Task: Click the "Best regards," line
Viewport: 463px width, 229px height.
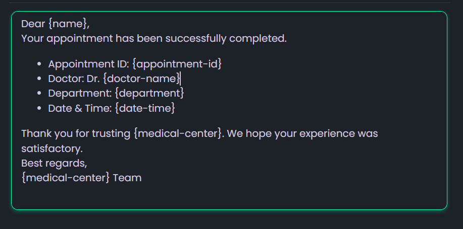Action: [x=54, y=163]
